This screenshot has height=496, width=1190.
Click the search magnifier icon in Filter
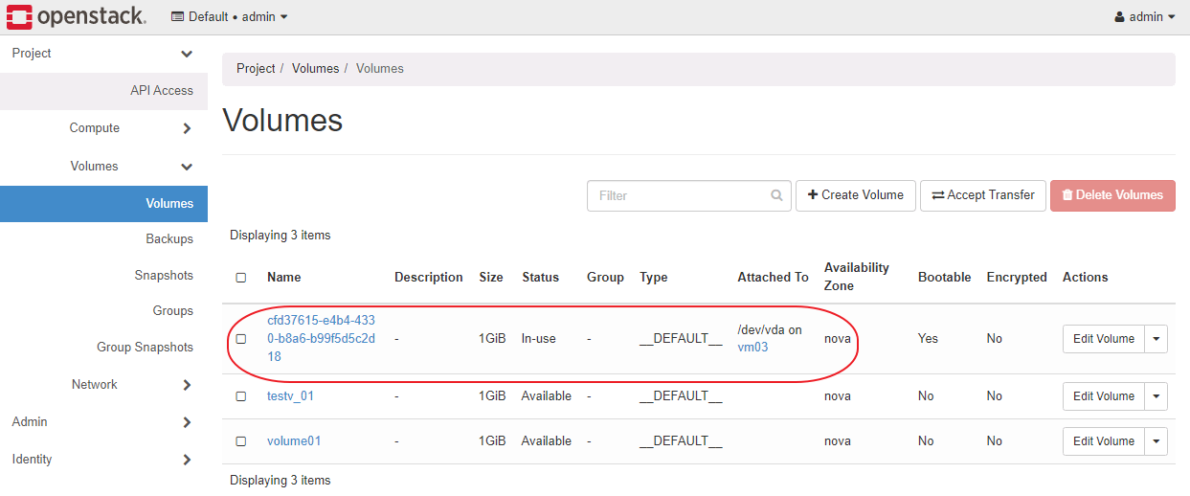[x=776, y=195]
